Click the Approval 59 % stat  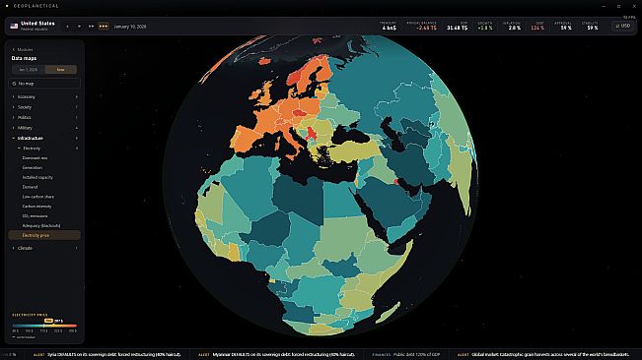pos(564,26)
